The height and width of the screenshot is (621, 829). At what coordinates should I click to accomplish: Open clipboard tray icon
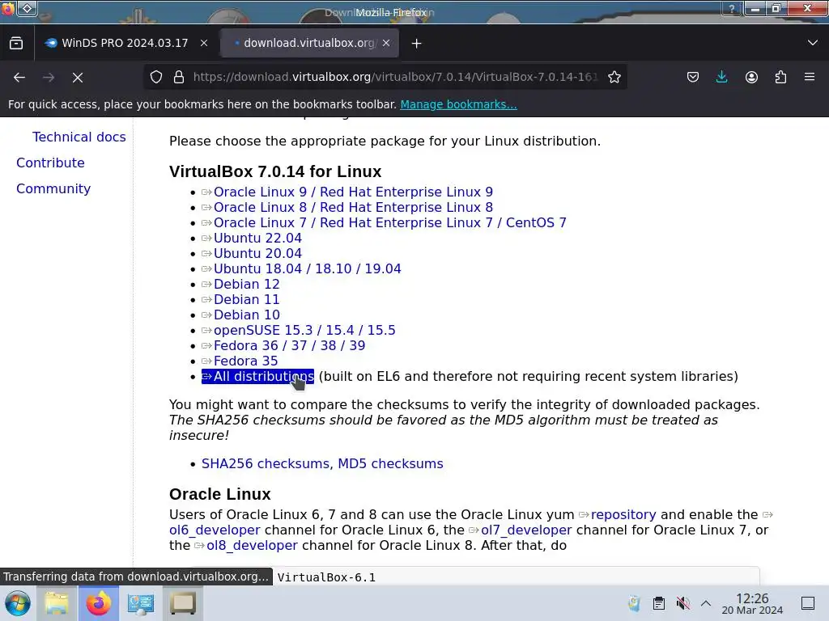pos(659,603)
